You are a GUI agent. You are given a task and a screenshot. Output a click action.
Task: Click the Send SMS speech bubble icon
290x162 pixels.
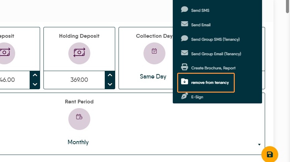[x=184, y=10]
